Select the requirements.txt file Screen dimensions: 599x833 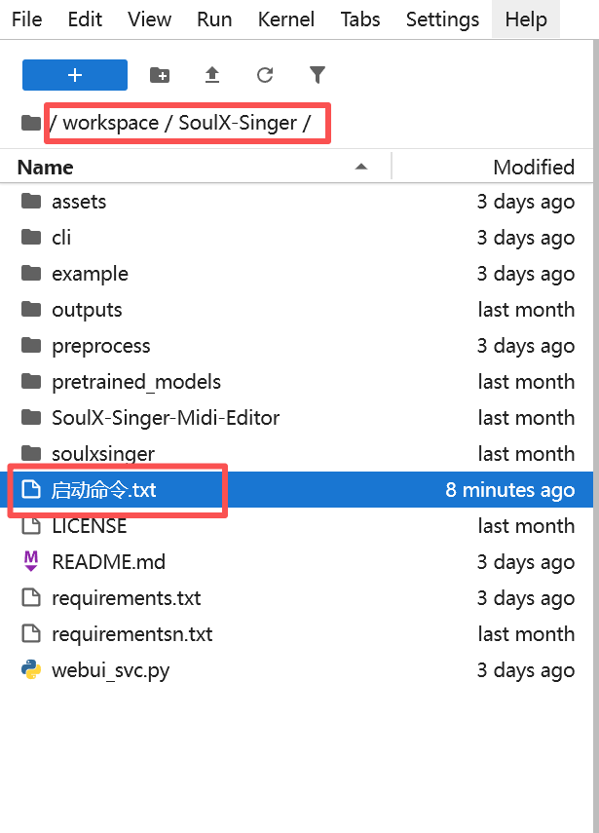127,598
